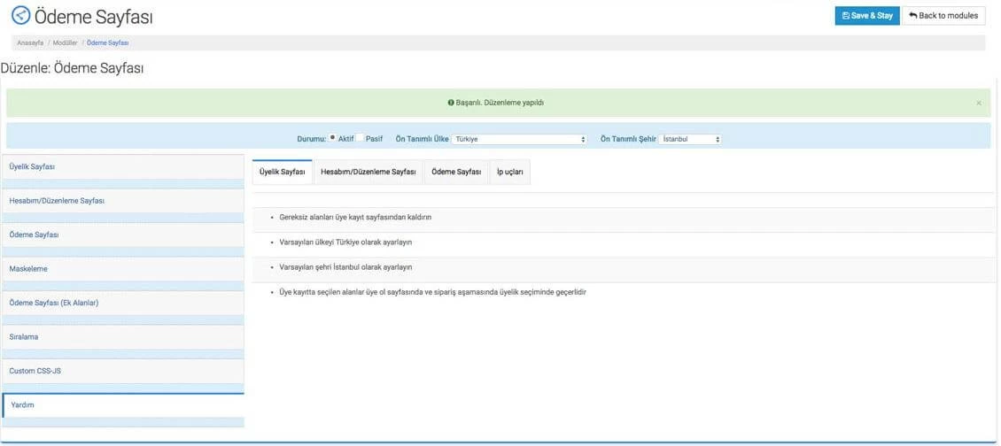1001x446 pixels.
Task: Switch to Hesabım/Düzenleme Sayfası help tab
Action: pyautogui.click(x=369, y=173)
